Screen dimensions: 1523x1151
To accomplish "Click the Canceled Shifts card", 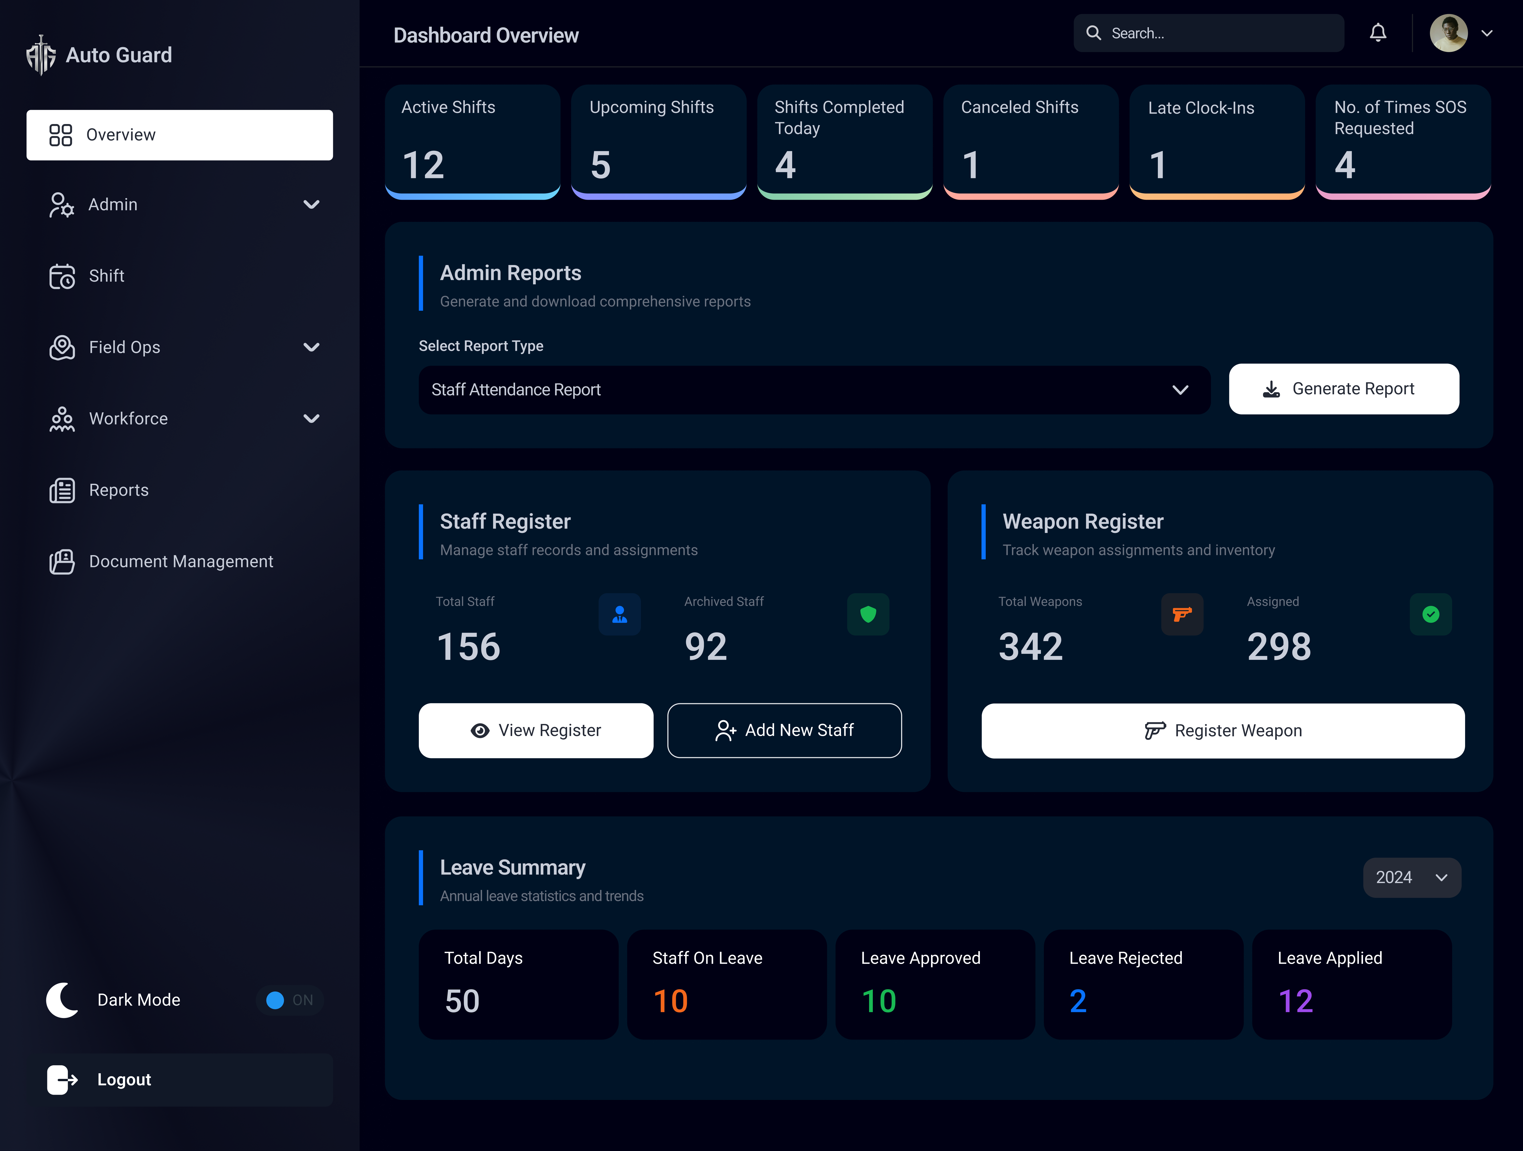I will click(1031, 142).
